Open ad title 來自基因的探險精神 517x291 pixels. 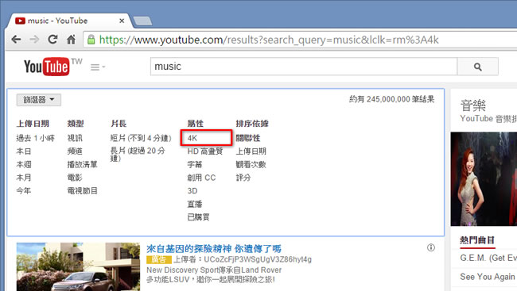(214, 249)
